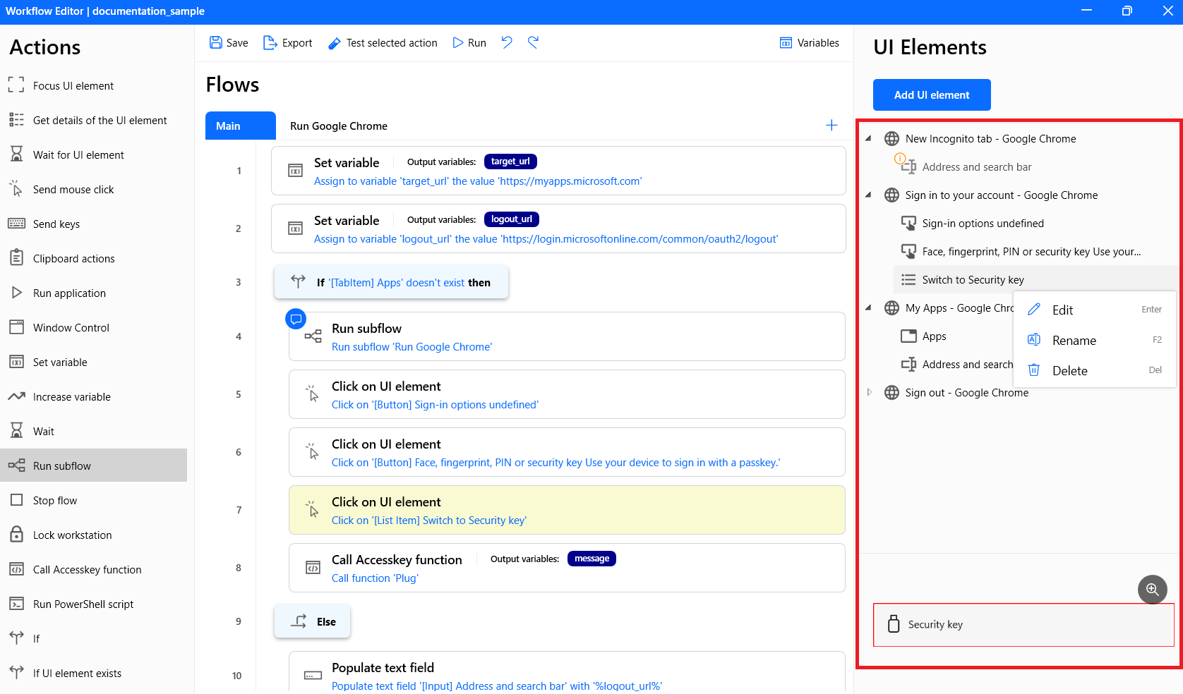Select the Window Control action
The width and height of the screenshot is (1183, 694).
[93, 328]
